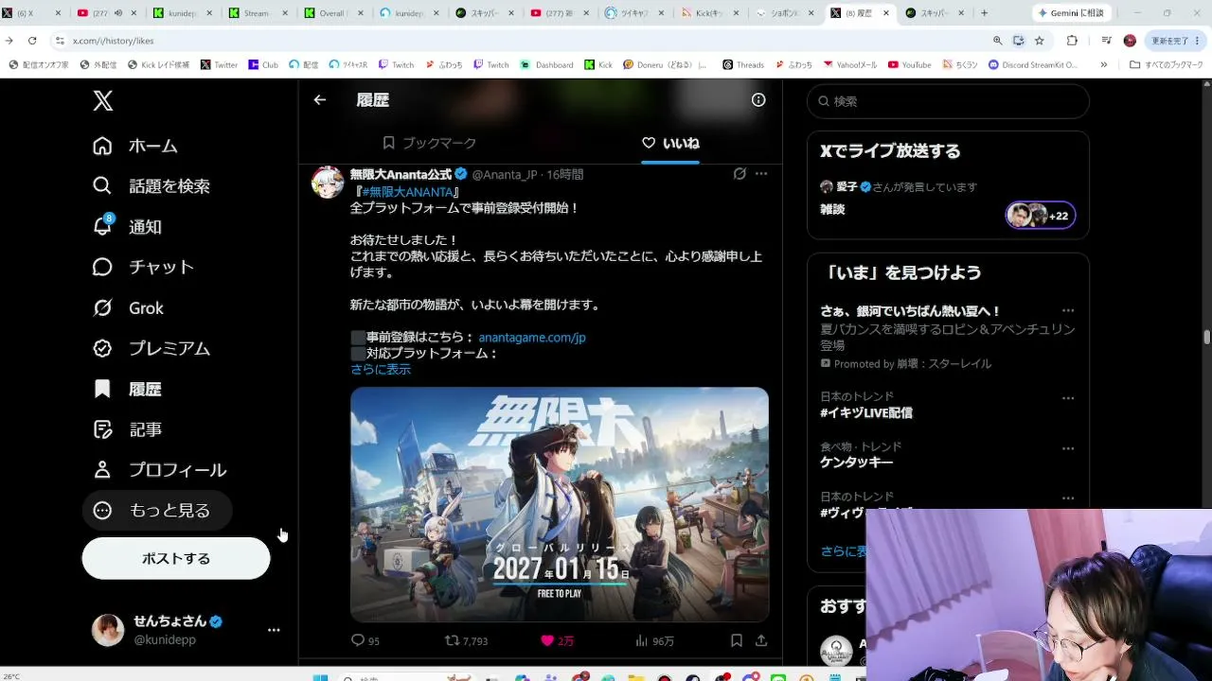
Task: Open options for the ケンタッキー trend
Action: coord(1068,448)
